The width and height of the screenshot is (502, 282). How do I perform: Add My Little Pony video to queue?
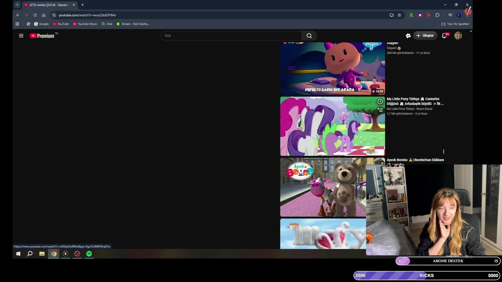coord(380,110)
